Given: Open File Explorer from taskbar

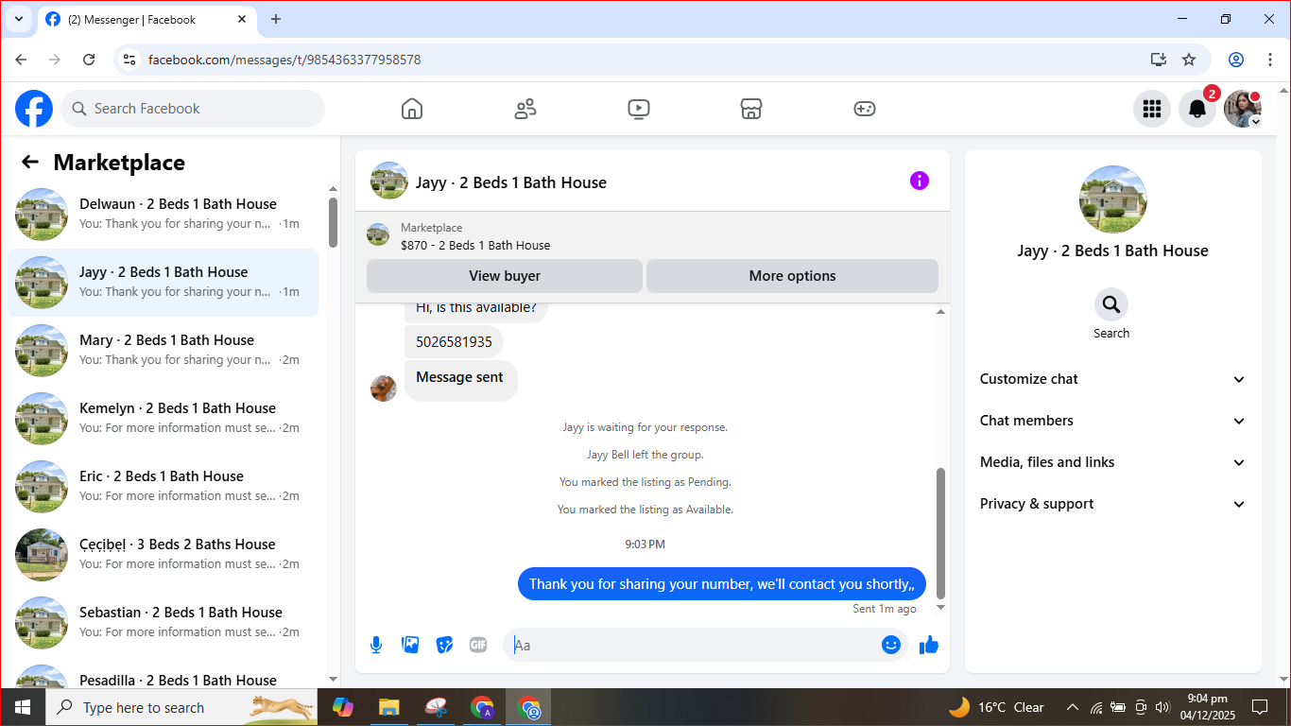Looking at the screenshot, I should click(388, 707).
